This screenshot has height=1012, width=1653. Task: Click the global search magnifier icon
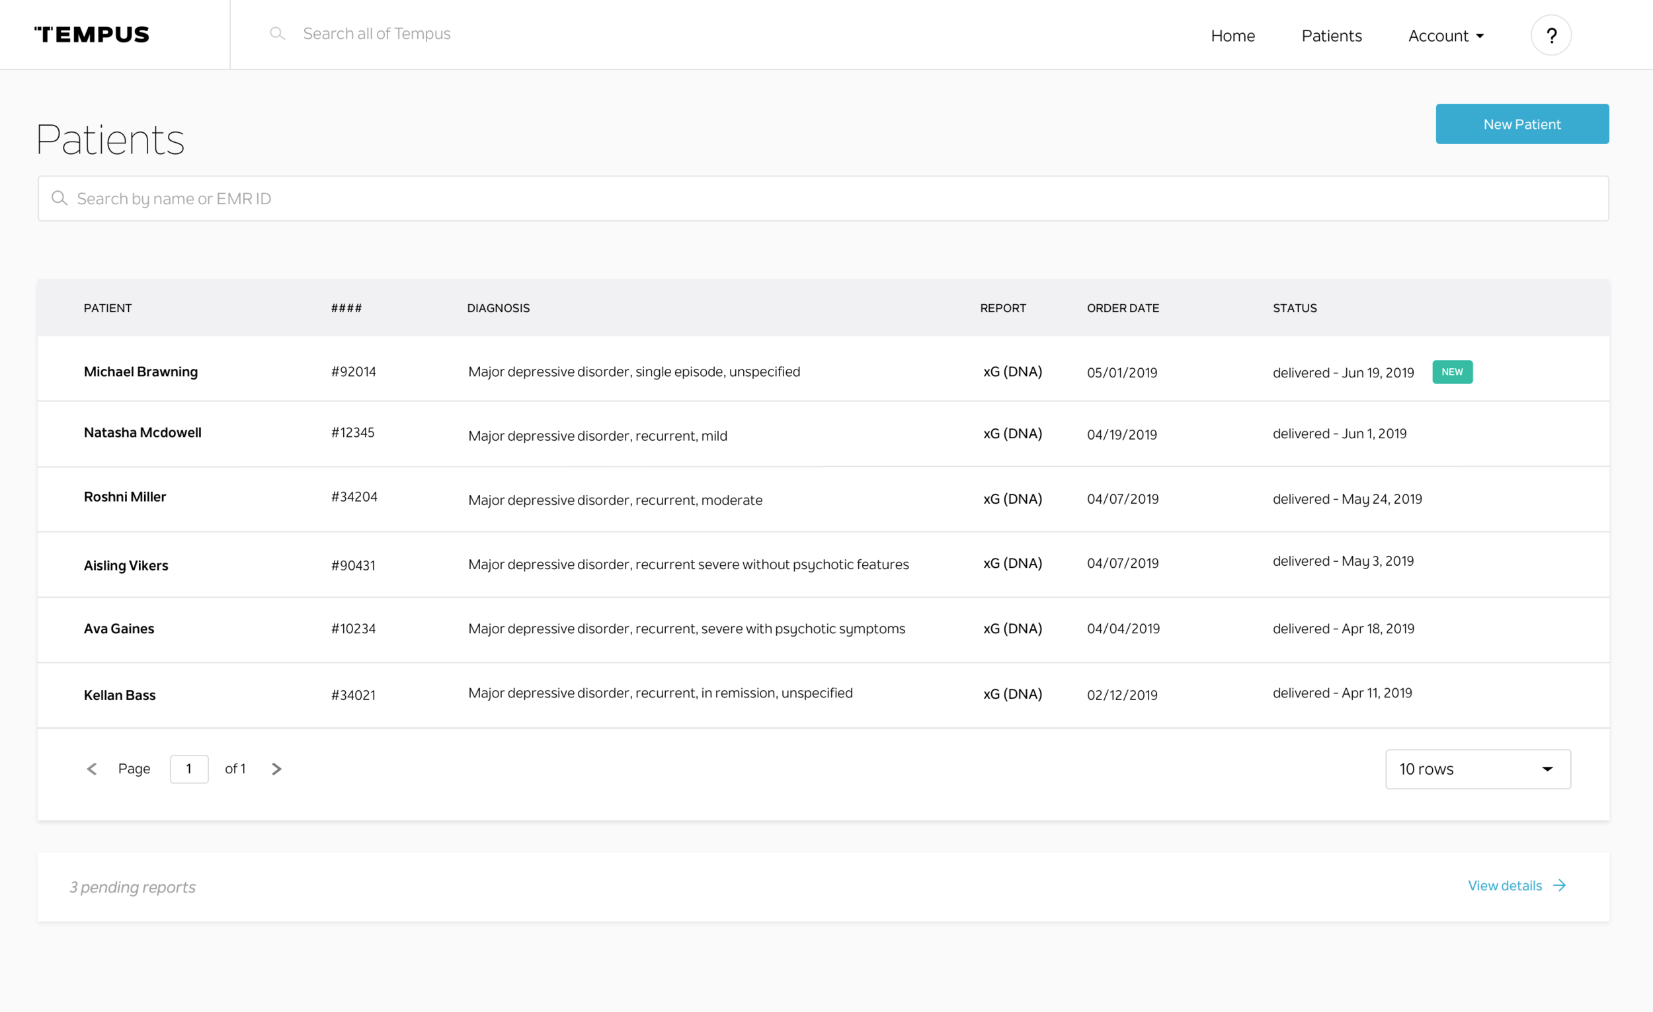coord(277,34)
